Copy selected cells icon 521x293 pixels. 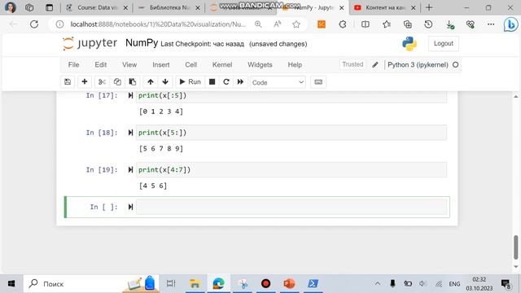tap(117, 81)
